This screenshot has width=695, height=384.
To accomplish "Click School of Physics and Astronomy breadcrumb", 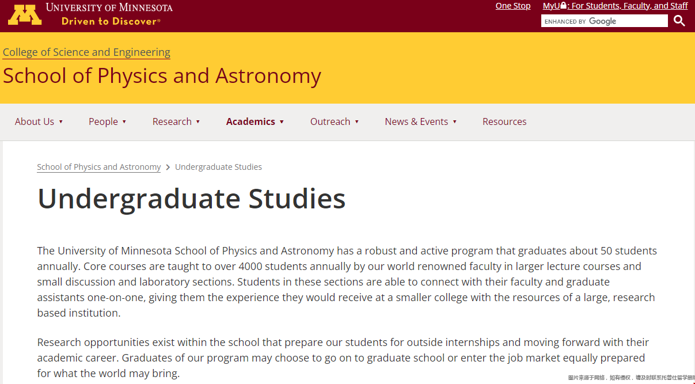I will pyautogui.click(x=99, y=167).
